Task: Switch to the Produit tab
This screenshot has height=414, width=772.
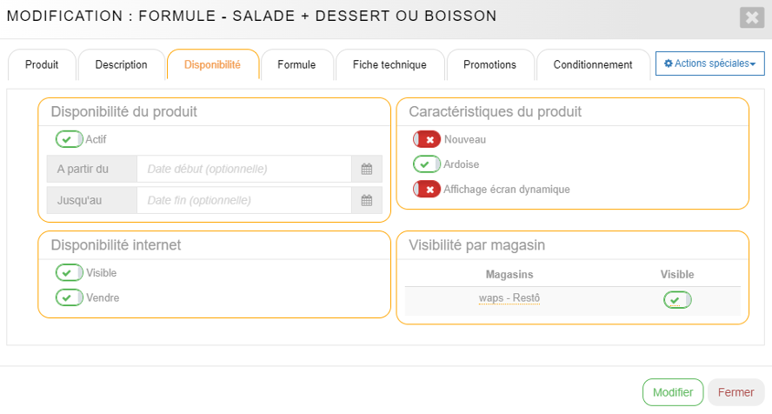Action: click(x=42, y=65)
